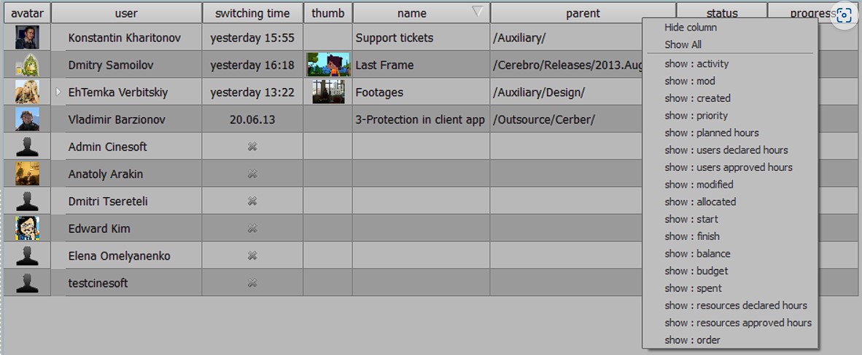Enable the show : budget column option
The width and height of the screenshot is (862, 355).
(696, 271)
